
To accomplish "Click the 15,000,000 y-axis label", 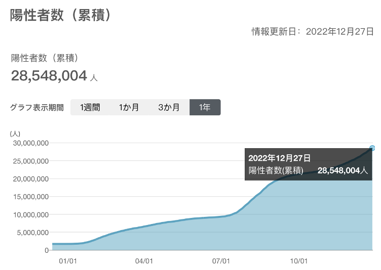I will [x=30, y=197].
